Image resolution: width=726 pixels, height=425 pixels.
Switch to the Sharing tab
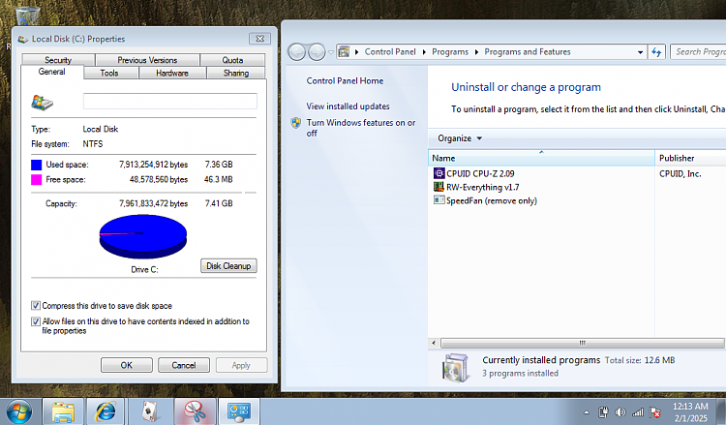tap(236, 73)
